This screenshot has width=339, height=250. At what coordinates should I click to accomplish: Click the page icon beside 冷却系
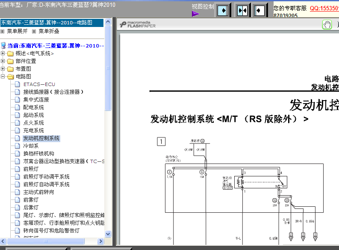pyautogui.click(x=18, y=146)
